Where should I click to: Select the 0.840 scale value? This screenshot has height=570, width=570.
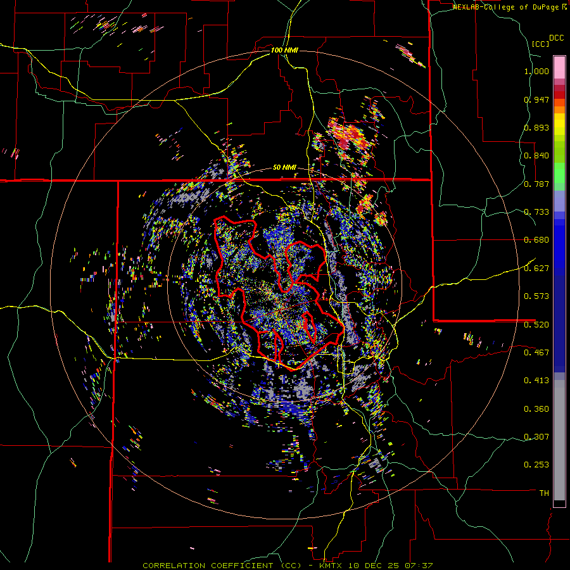pyautogui.click(x=536, y=156)
